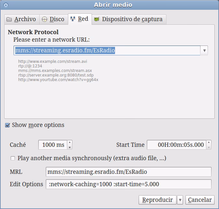Viewport: 219px width, 209px height.
Task: Click the Start Time label
Action: click(130, 145)
